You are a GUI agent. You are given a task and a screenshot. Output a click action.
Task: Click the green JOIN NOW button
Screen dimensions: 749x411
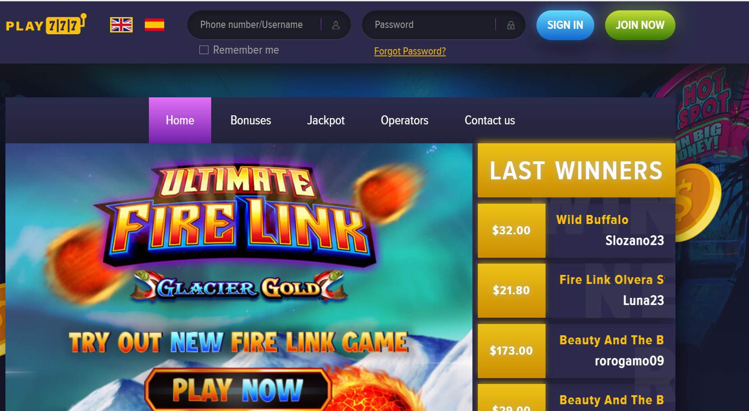[x=640, y=25]
